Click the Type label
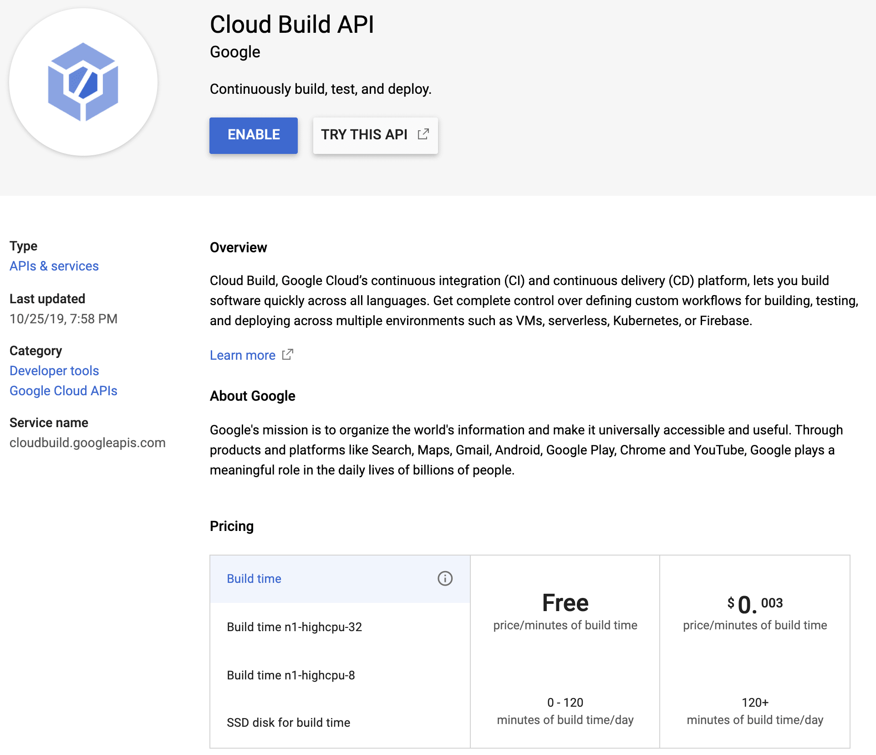 [24, 246]
